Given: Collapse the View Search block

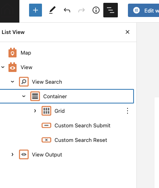Looking at the screenshot, I should (x=13, y=82).
